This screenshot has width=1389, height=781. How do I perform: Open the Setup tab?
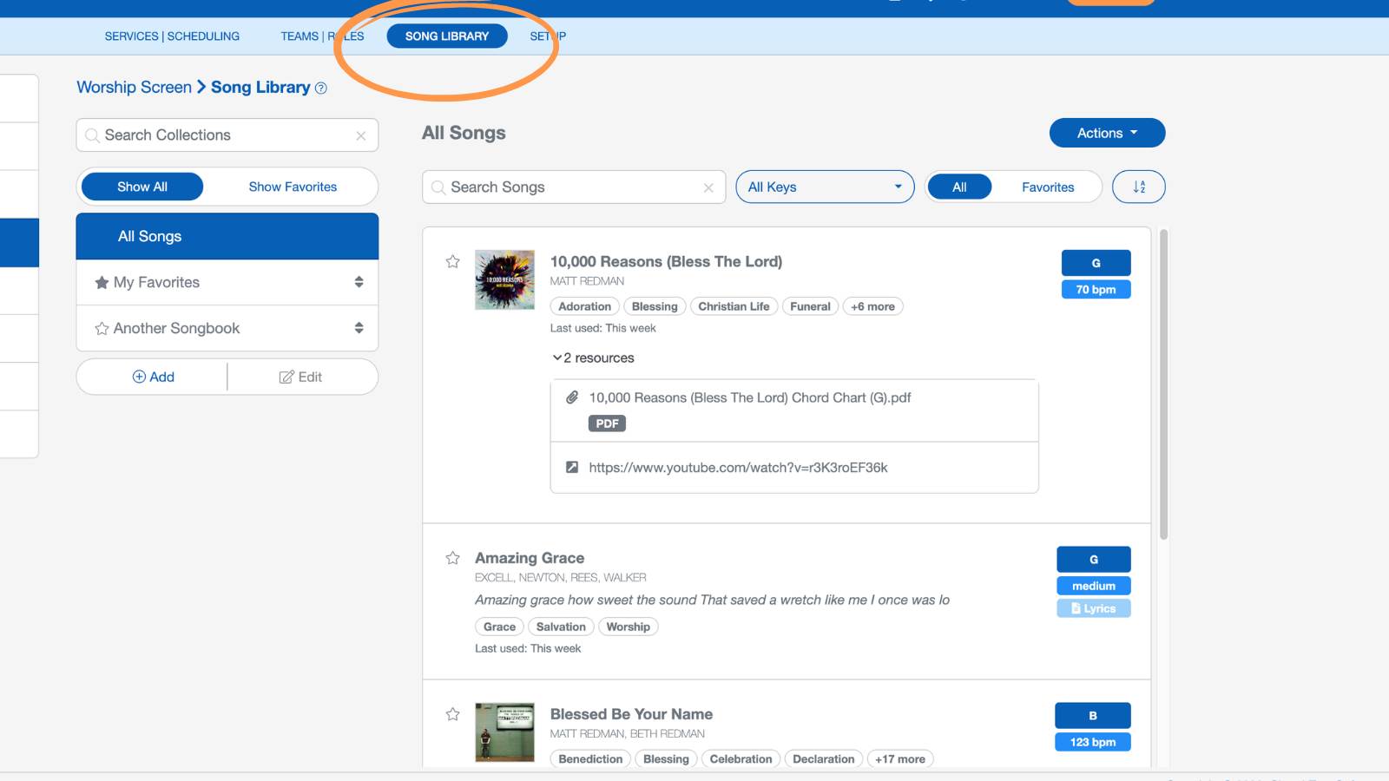pyautogui.click(x=548, y=36)
